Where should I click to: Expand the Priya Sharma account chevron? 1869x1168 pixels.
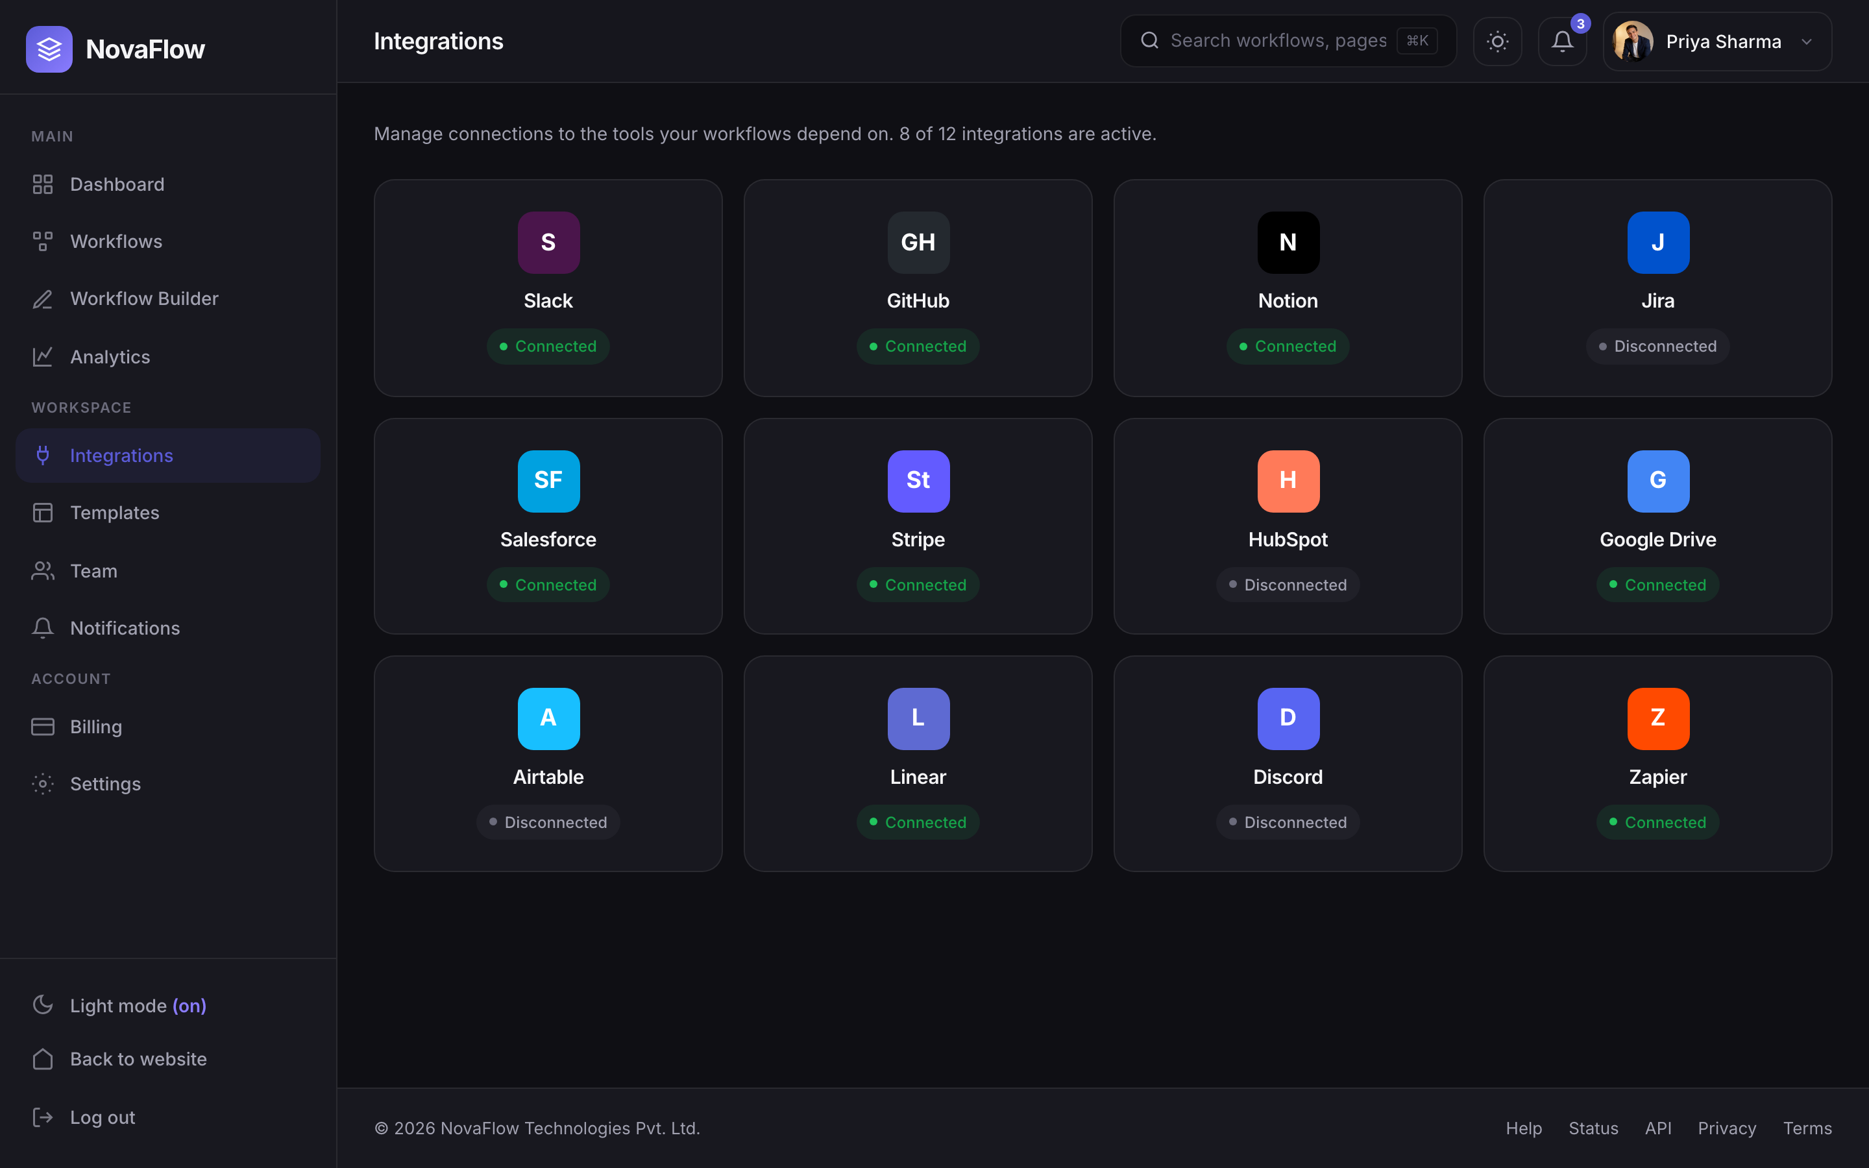pyautogui.click(x=1807, y=42)
